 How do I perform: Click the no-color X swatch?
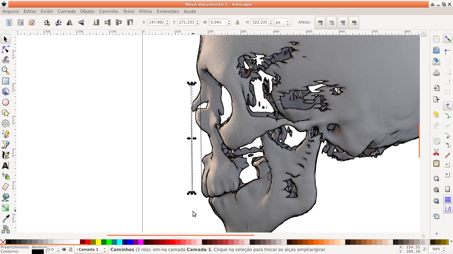3,242
